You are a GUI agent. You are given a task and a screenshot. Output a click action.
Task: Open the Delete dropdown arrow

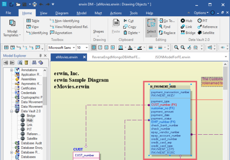pos(139,33)
